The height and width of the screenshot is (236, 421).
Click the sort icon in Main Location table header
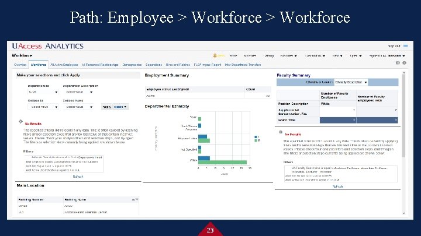tap(135, 200)
